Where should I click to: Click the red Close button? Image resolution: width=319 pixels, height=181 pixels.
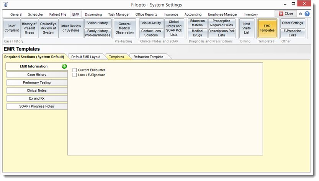click(x=286, y=14)
